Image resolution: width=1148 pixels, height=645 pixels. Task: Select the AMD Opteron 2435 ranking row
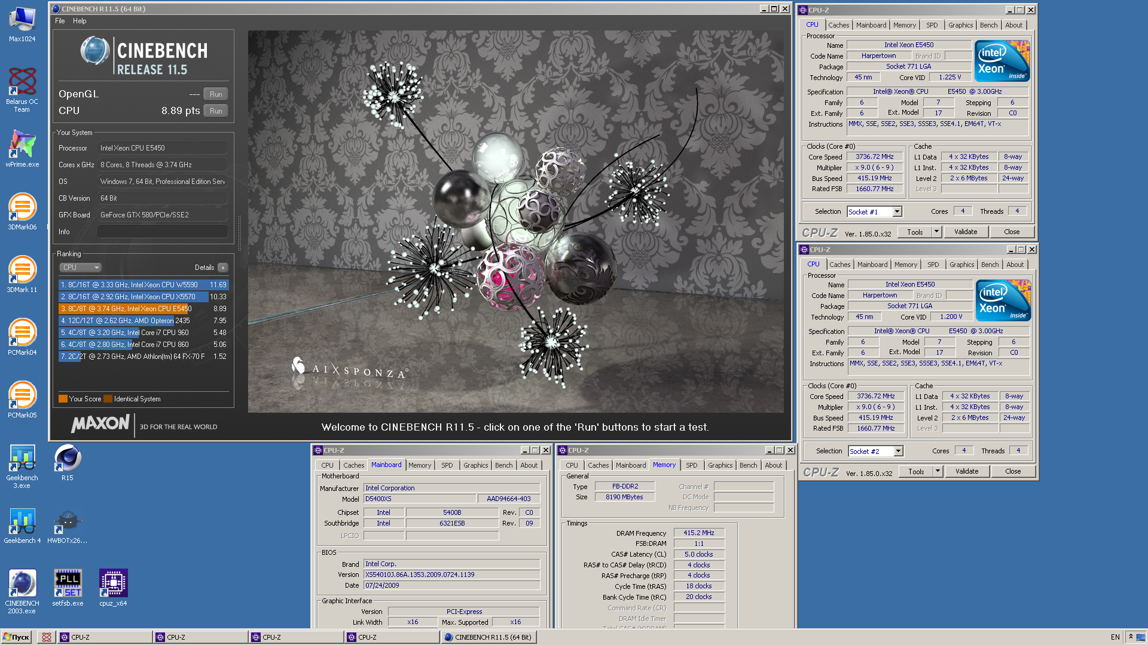pos(143,321)
